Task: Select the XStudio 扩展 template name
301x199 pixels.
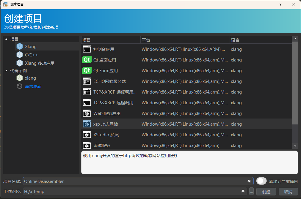Action: click(x=106, y=135)
